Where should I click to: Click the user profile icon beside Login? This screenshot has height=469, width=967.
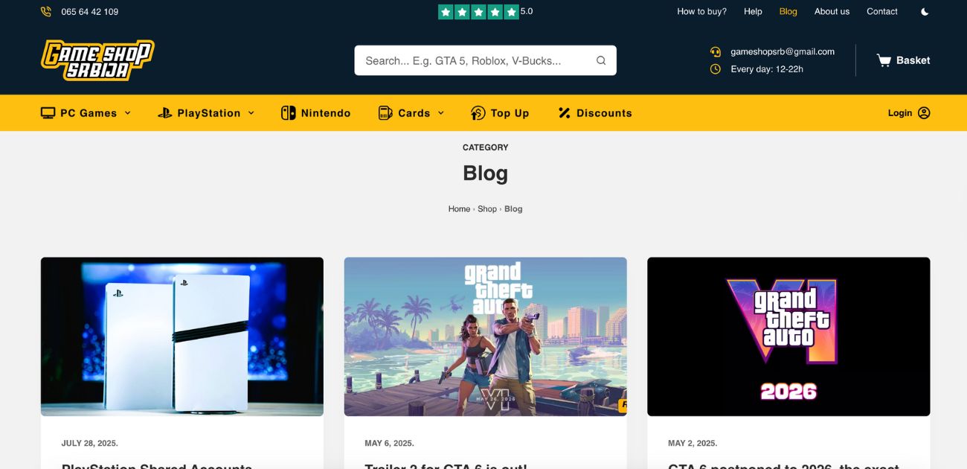point(924,113)
